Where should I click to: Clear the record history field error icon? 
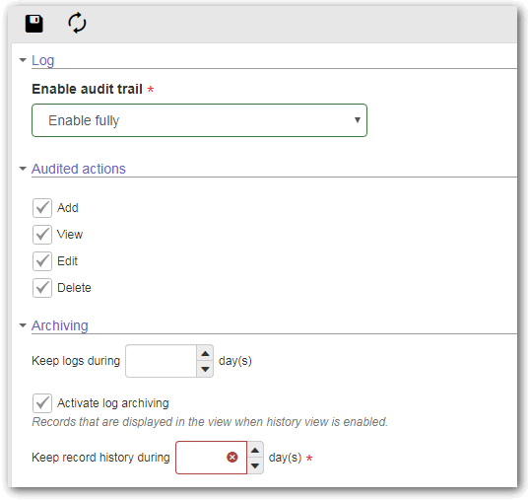232,458
